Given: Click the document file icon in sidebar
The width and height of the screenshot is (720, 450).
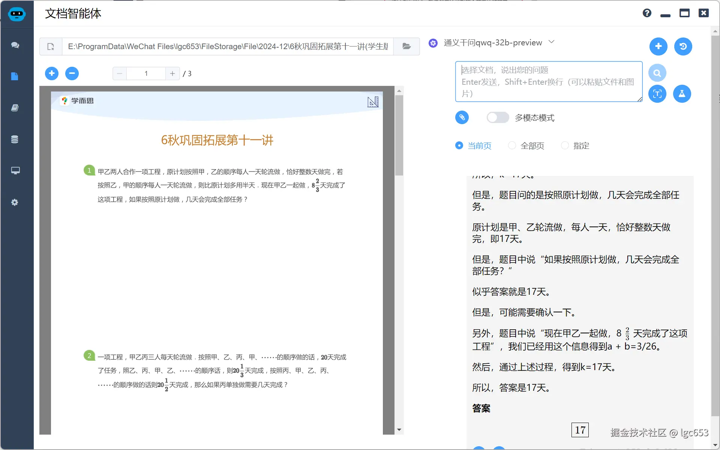Looking at the screenshot, I should (x=15, y=76).
